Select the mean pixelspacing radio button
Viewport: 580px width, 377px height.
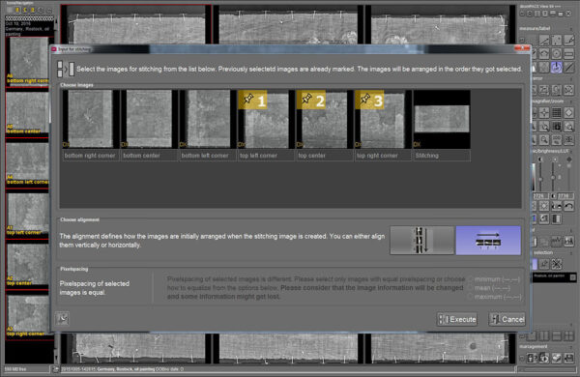[471, 288]
